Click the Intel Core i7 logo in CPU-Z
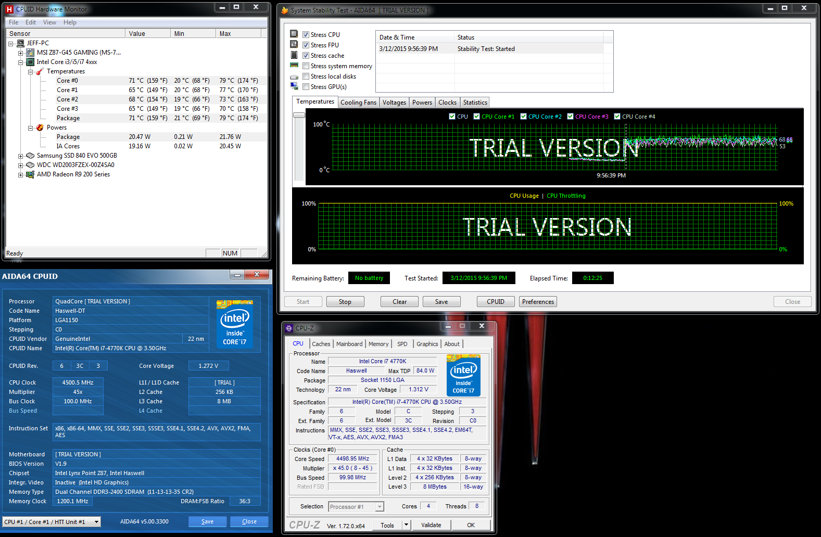 coord(463,375)
